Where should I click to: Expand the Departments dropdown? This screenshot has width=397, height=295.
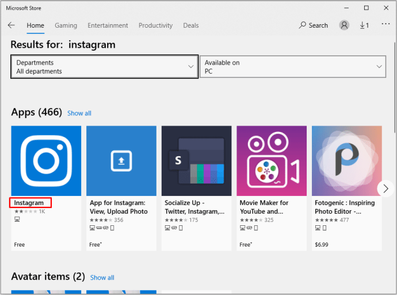(x=104, y=67)
